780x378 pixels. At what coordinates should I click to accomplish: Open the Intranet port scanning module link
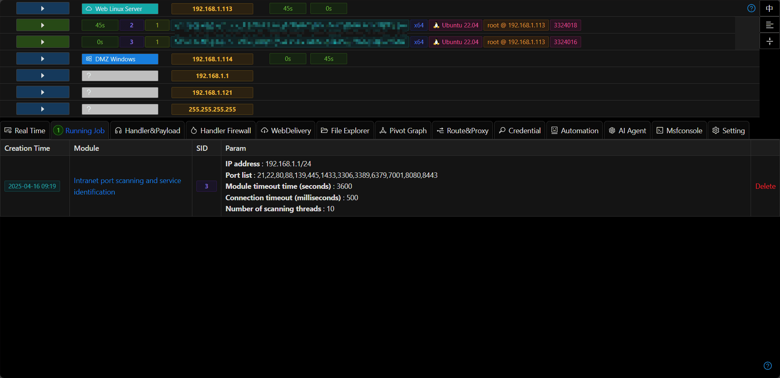127,186
